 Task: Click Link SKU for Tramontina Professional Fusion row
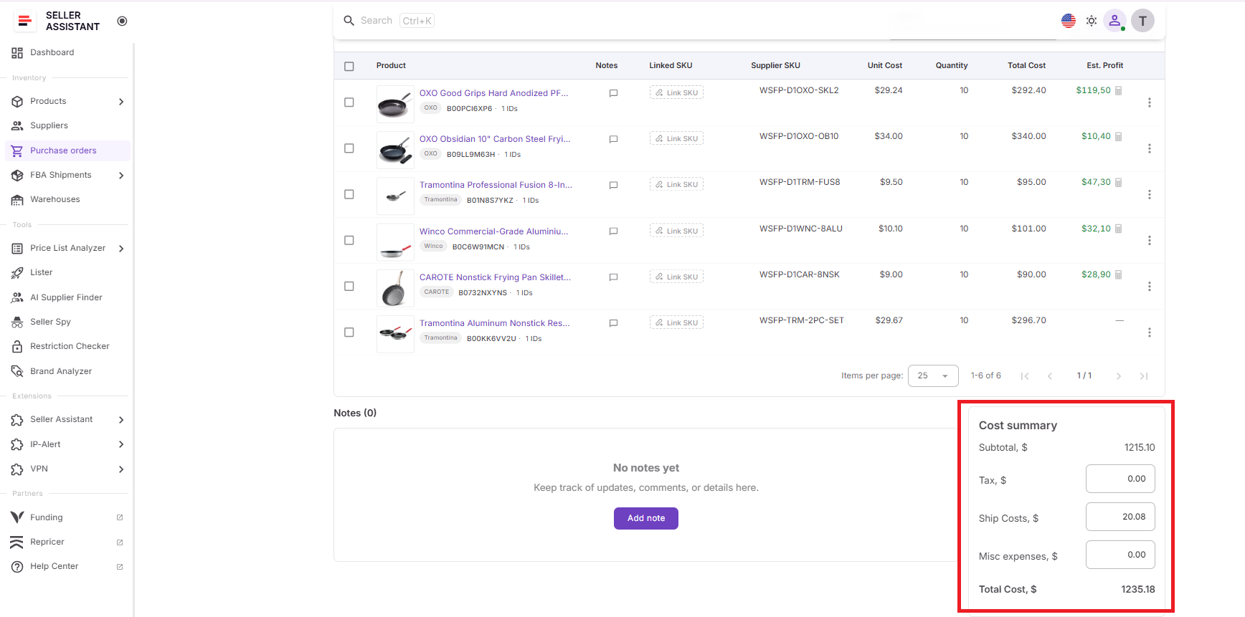coord(676,184)
